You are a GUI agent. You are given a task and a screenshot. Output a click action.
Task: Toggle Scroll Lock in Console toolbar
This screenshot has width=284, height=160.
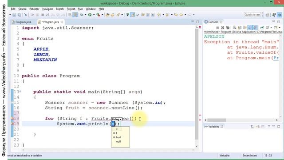pos(240,28)
